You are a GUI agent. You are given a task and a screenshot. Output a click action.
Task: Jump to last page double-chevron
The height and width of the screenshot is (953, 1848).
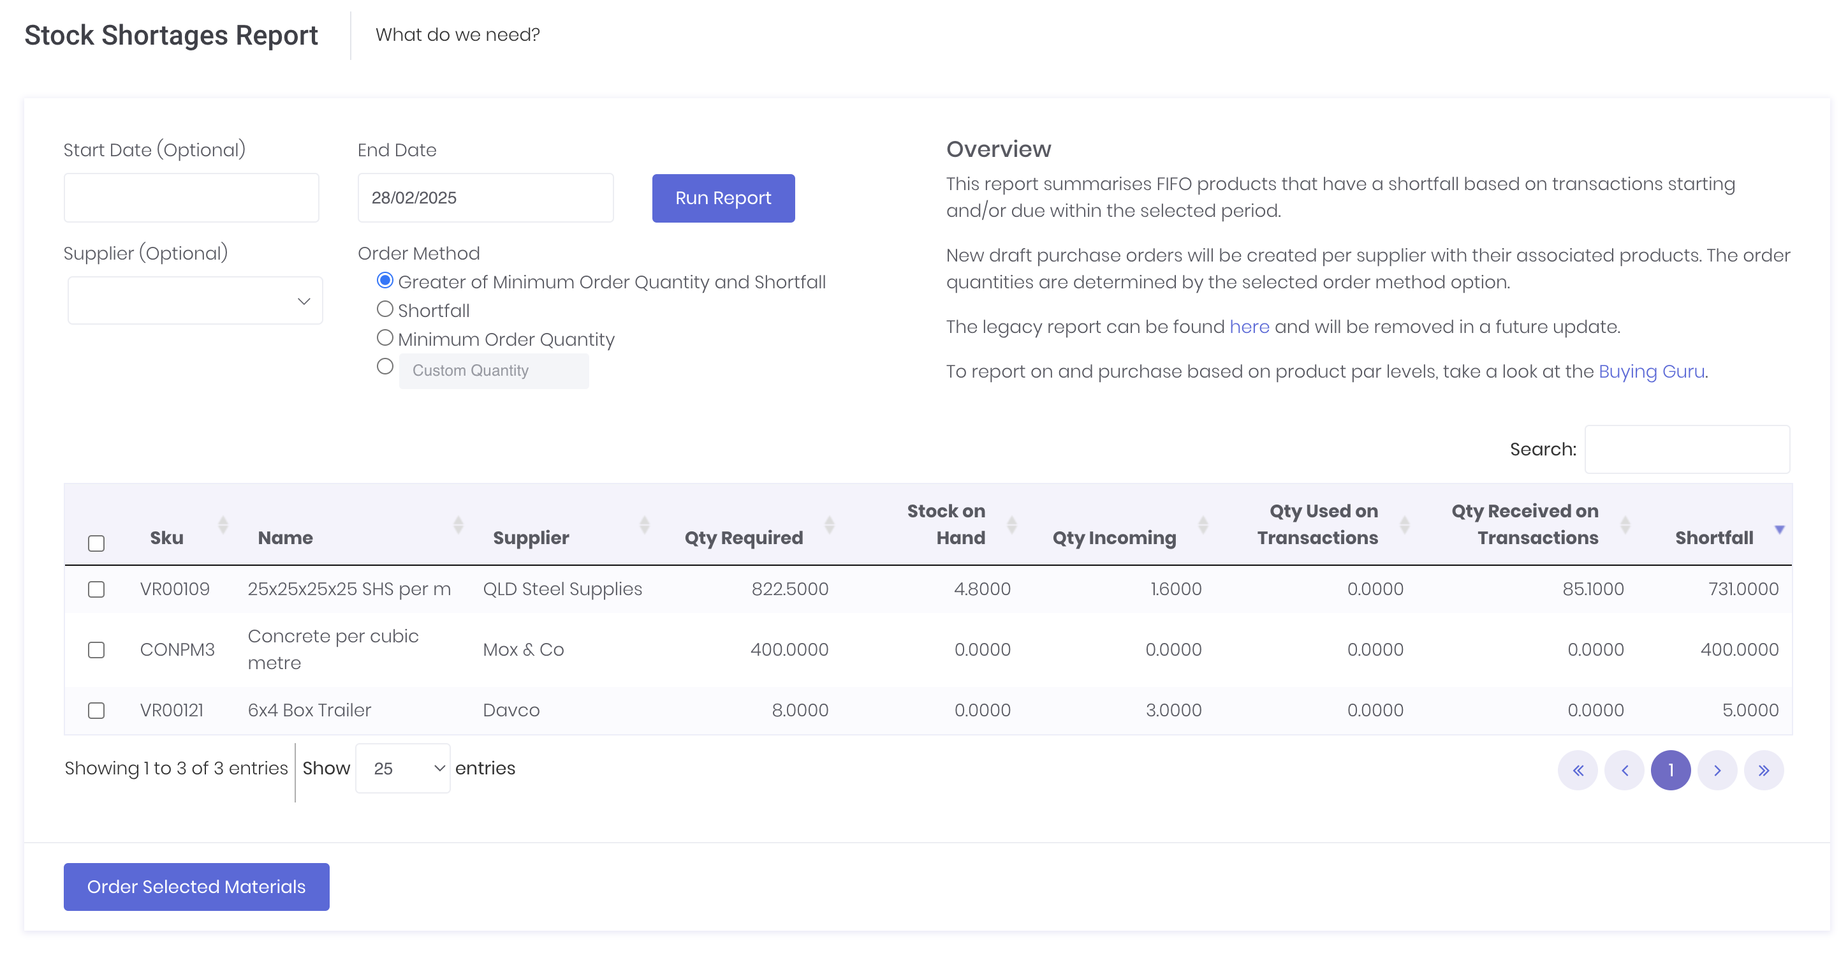(x=1763, y=770)
